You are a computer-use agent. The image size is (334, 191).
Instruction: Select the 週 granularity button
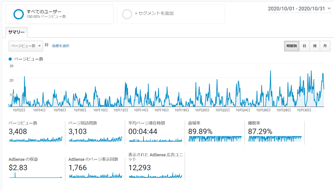tap(315, 46)
